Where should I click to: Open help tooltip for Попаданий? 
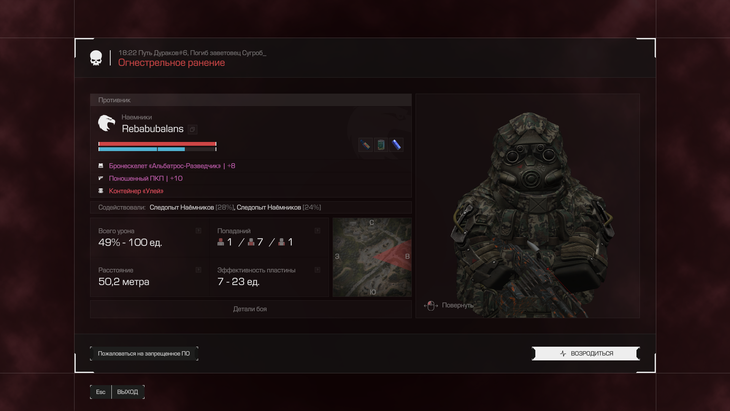tap(317, 231)
